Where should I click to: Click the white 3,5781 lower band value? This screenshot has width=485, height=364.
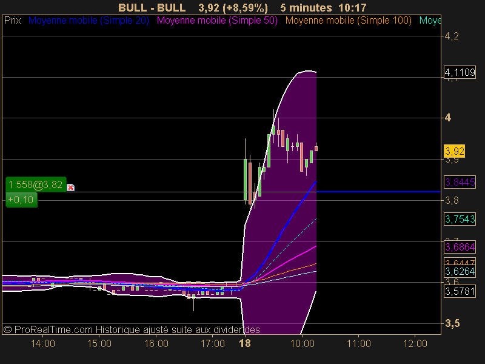pyautogui.click(x=460, y=291)
